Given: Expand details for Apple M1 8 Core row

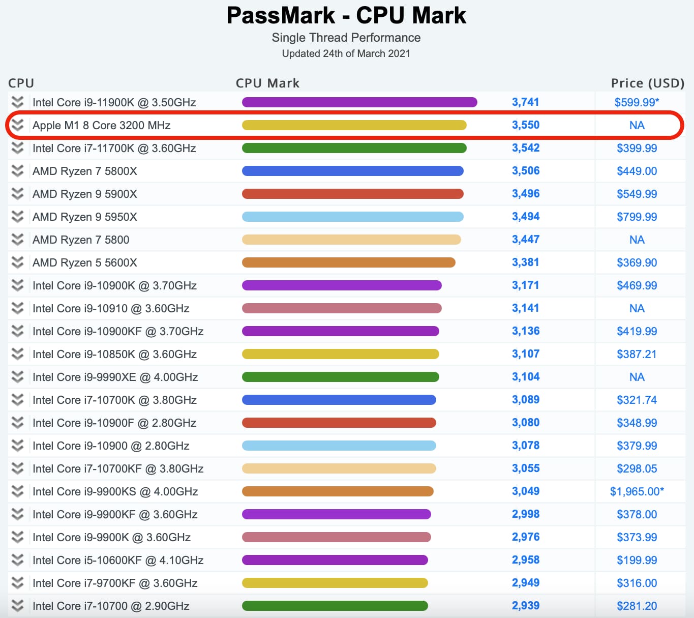Looking at the screenshot, I should (18, 125).
